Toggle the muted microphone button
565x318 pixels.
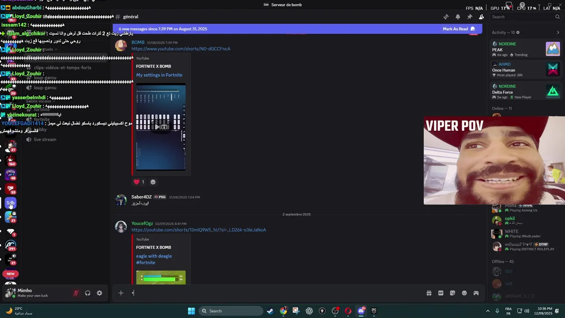pos(76,293)
